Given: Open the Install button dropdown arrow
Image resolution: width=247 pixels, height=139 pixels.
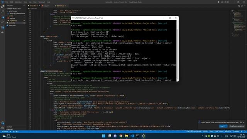Looking at the screenshot, I should pyautogui.click(x=226, y=126).
